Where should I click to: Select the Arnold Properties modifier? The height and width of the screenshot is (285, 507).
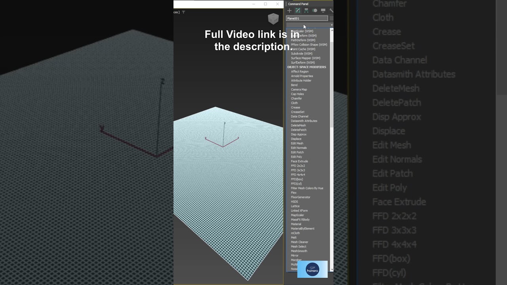coord(302,76)
